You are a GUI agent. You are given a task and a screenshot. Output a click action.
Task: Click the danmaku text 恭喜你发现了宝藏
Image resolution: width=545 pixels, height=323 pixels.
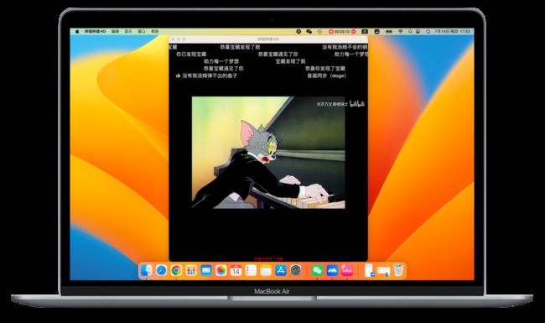[325, 69]
